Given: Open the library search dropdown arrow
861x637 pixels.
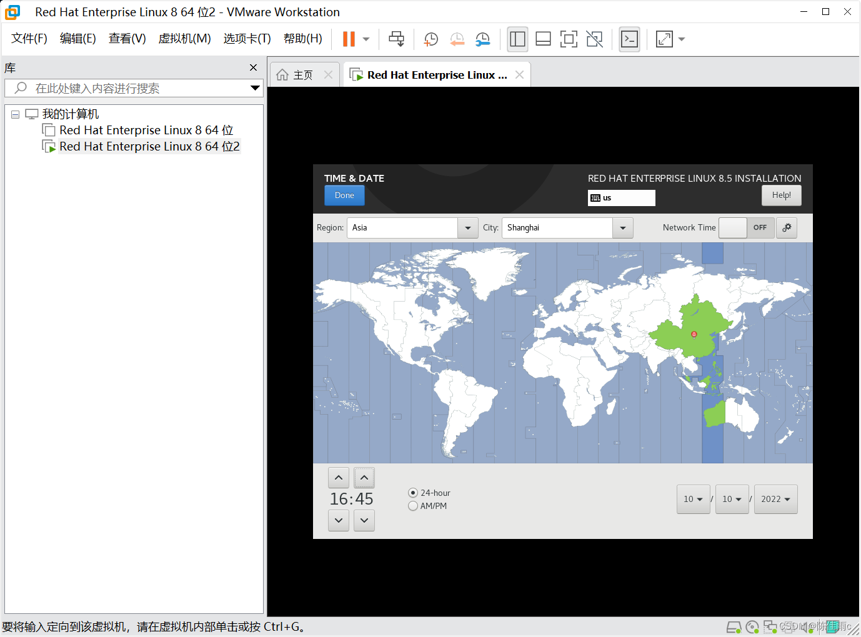Looking at the screenshot, I should (x=255, y=88).
